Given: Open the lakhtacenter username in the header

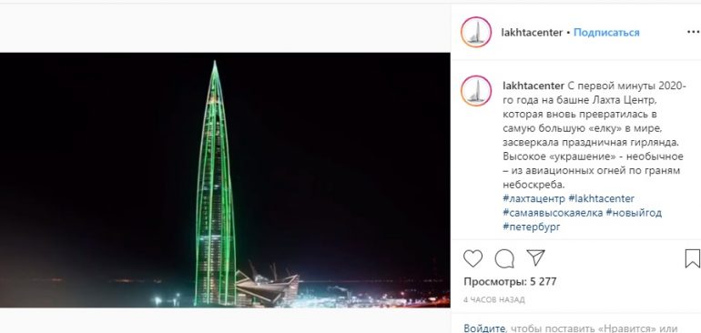Looking at the screenshot, I should [532, 33].
